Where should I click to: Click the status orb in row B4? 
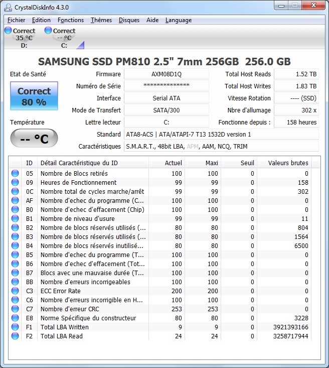(15, 246)
